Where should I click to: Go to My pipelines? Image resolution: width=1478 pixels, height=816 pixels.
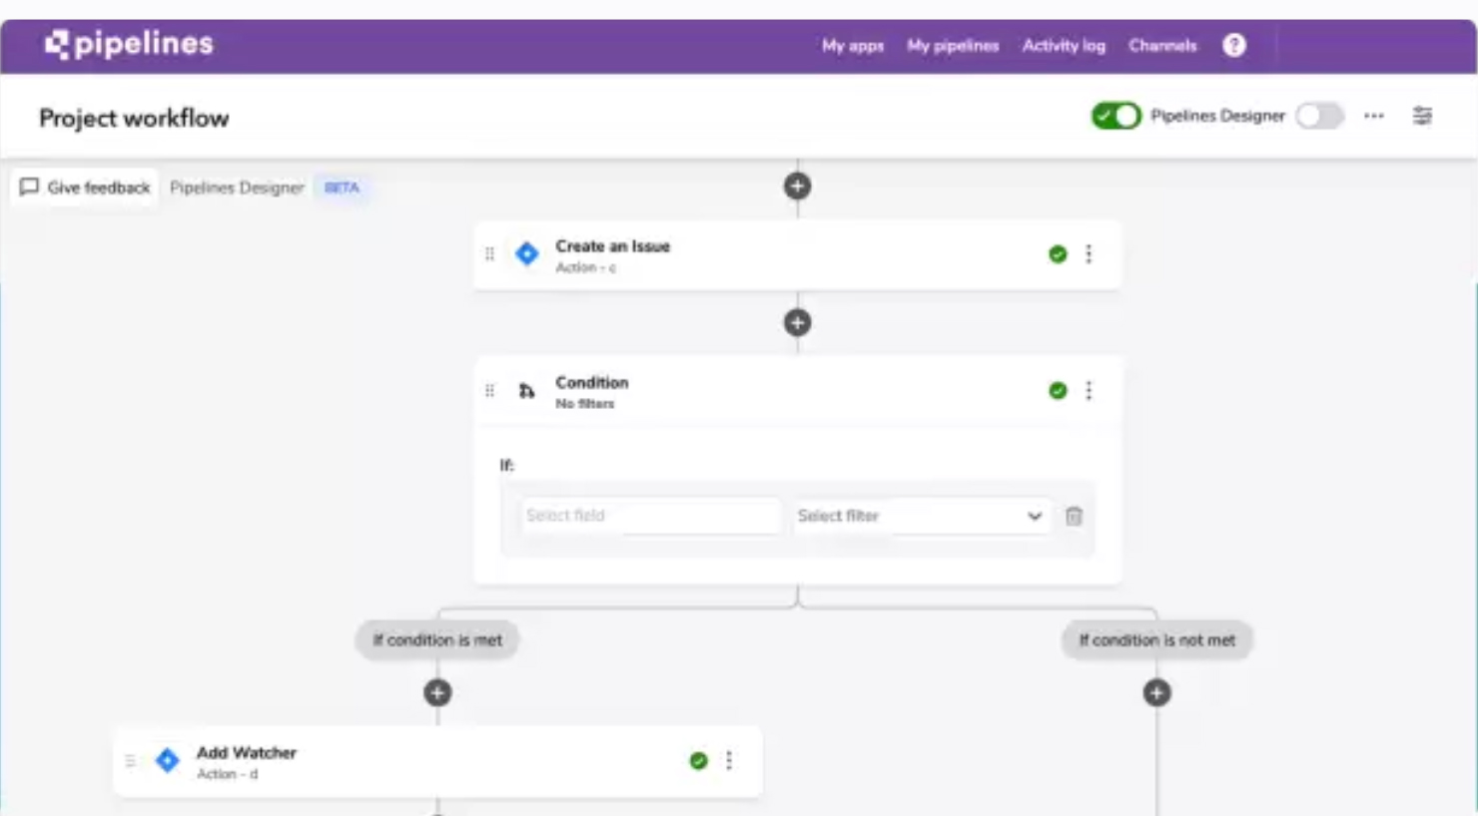tap(953, 46)
